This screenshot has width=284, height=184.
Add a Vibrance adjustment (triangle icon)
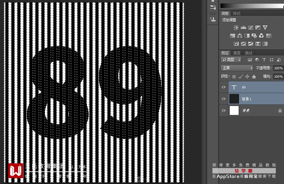[x=265, y=28]
